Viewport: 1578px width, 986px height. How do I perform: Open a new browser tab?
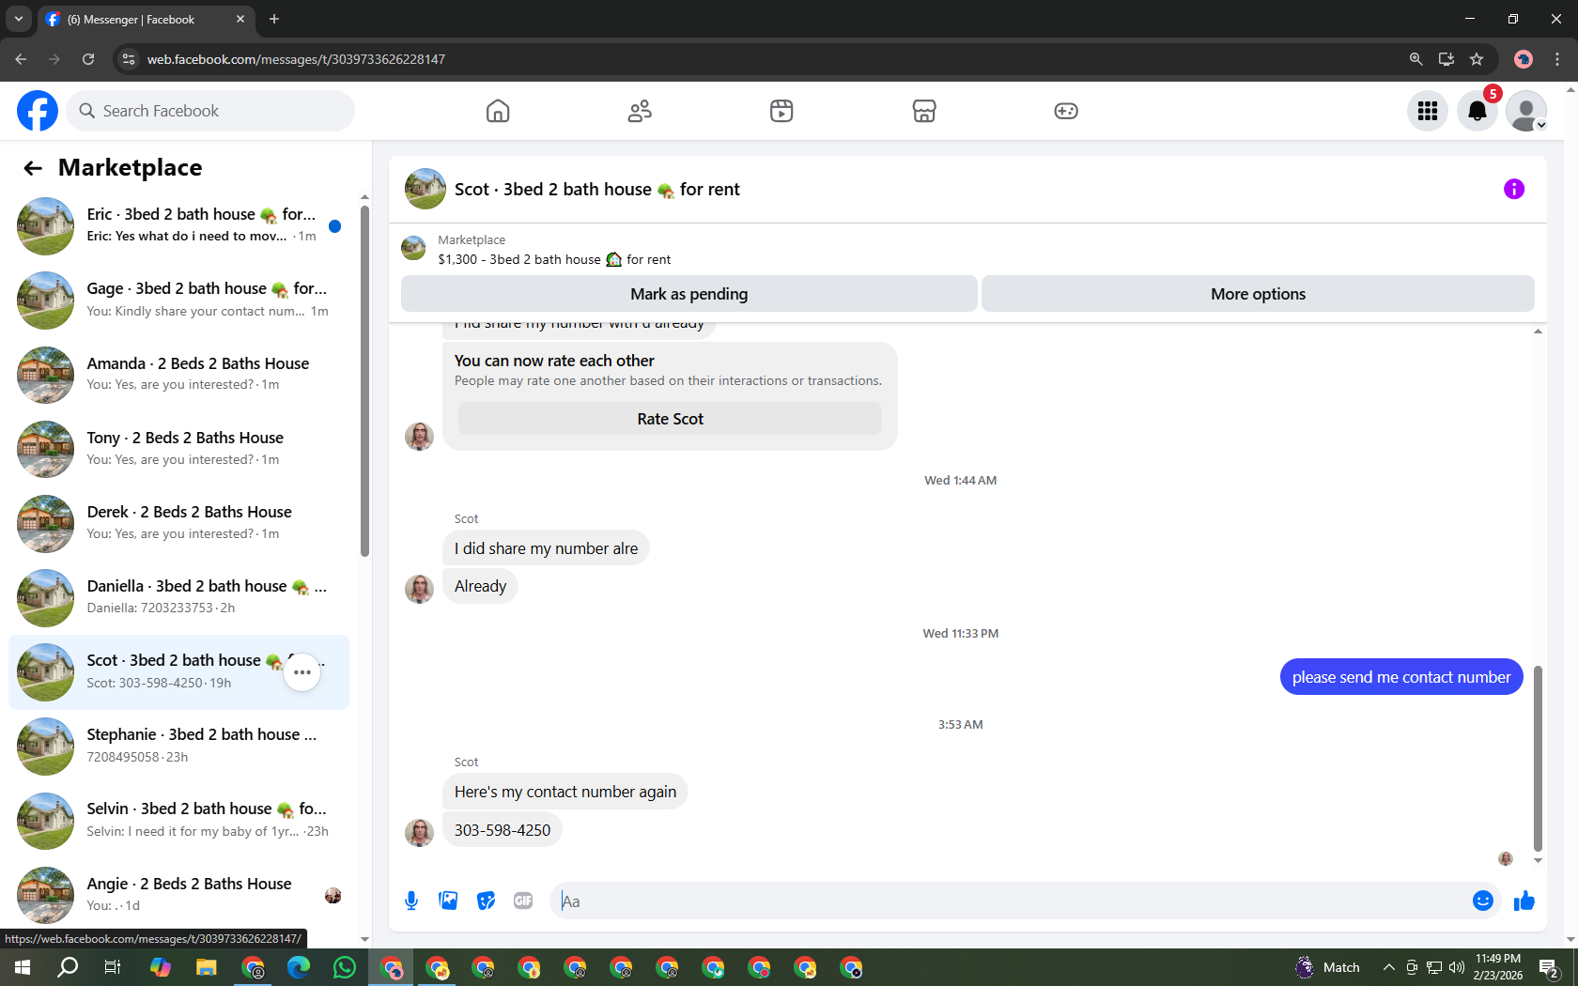click(x=274, y=19)
